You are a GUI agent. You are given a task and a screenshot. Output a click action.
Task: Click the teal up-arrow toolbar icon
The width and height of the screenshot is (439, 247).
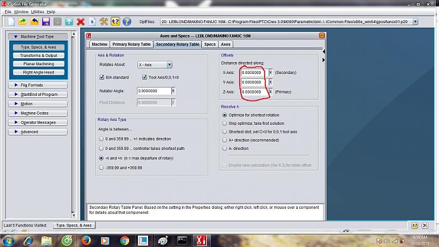coord(69,21)
